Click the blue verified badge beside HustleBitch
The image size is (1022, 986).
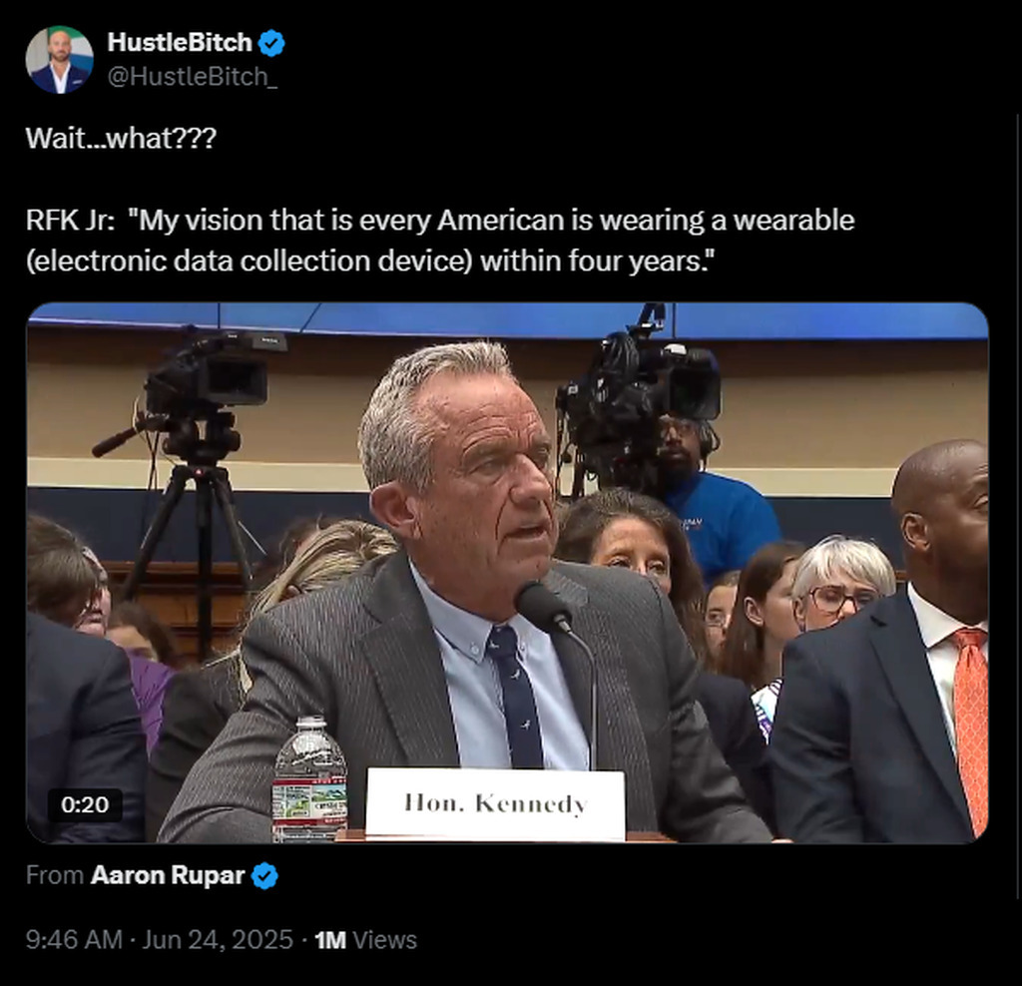coord(271,43)
